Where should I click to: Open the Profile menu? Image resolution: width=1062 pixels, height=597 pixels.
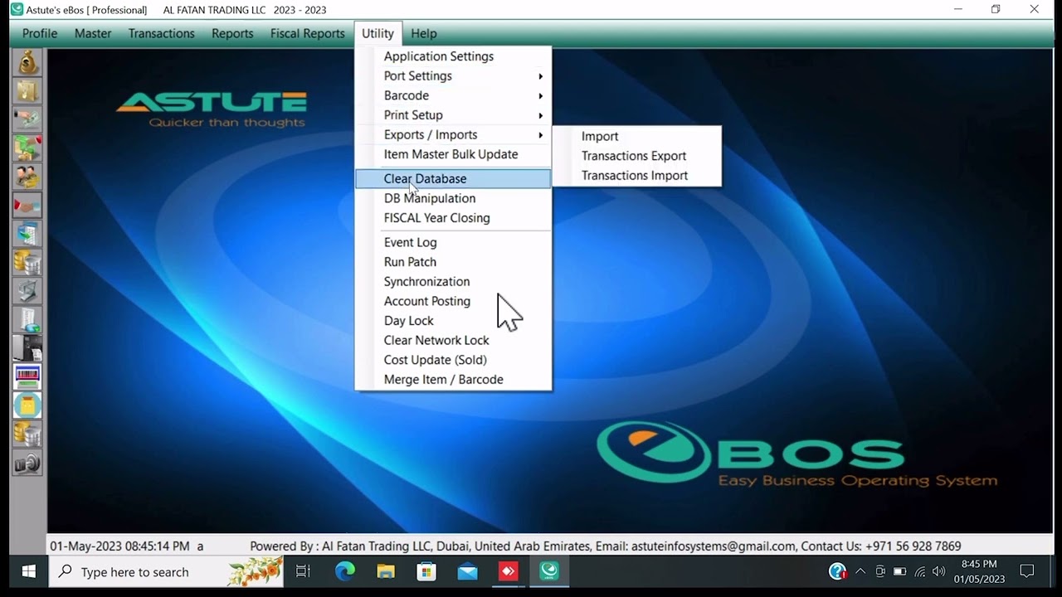point(40,33)
